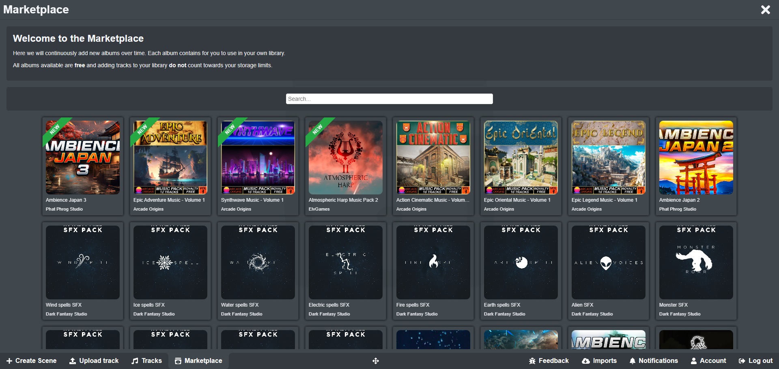Open Imports from the cloud icon
779x369 pixels.
point(585,361)
